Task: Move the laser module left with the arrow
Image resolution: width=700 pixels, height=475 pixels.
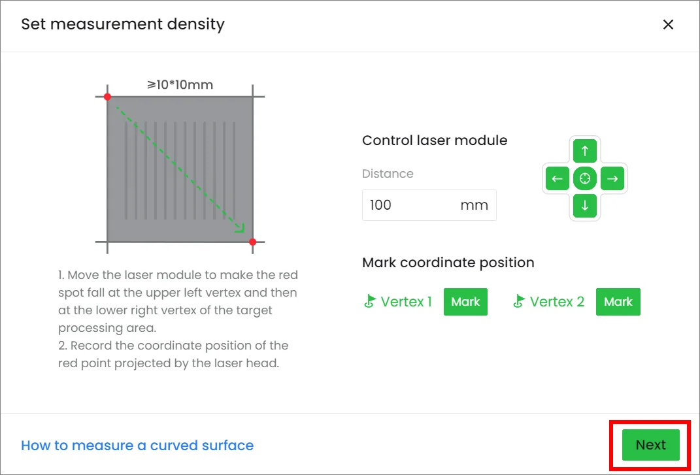Action: coord(557,178)
